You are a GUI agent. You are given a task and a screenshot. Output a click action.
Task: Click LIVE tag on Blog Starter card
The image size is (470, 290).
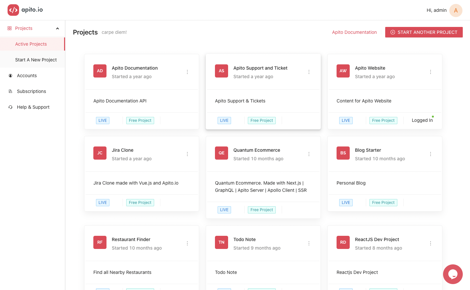point(346,203)
